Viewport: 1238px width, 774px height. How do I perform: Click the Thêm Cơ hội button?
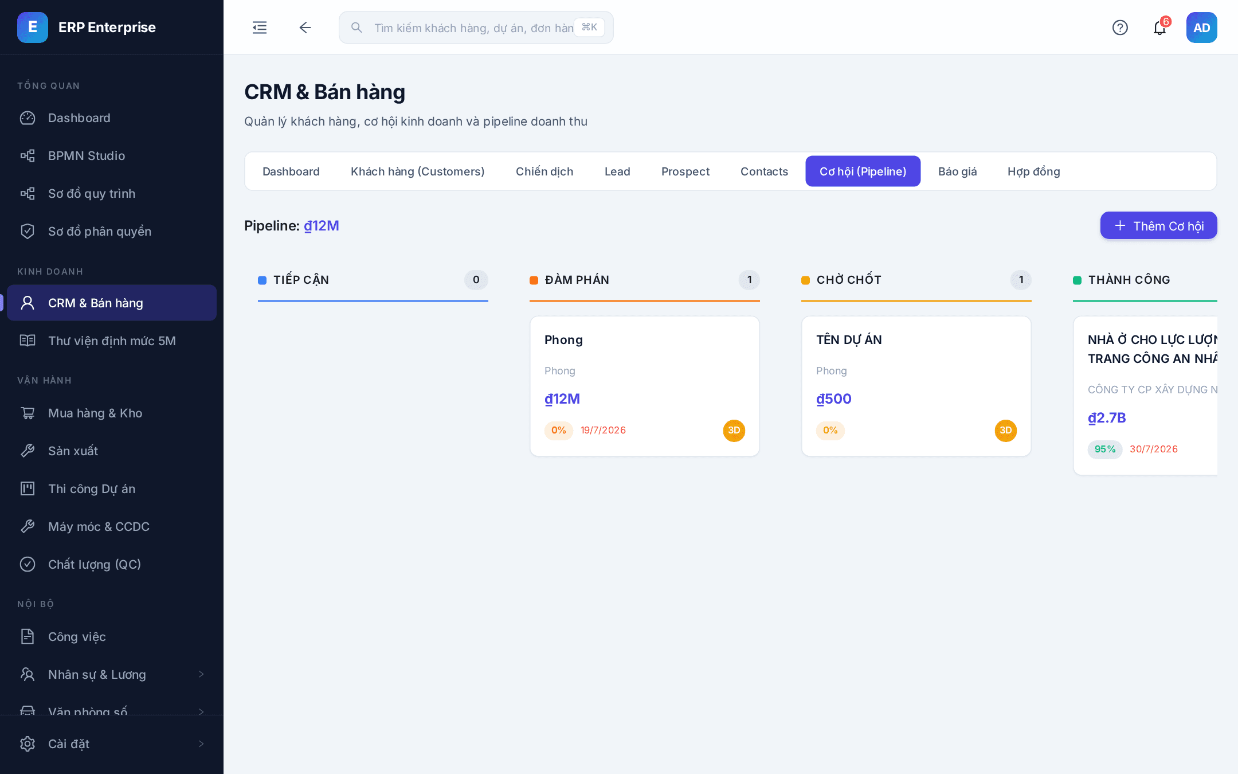[1158, 226]
